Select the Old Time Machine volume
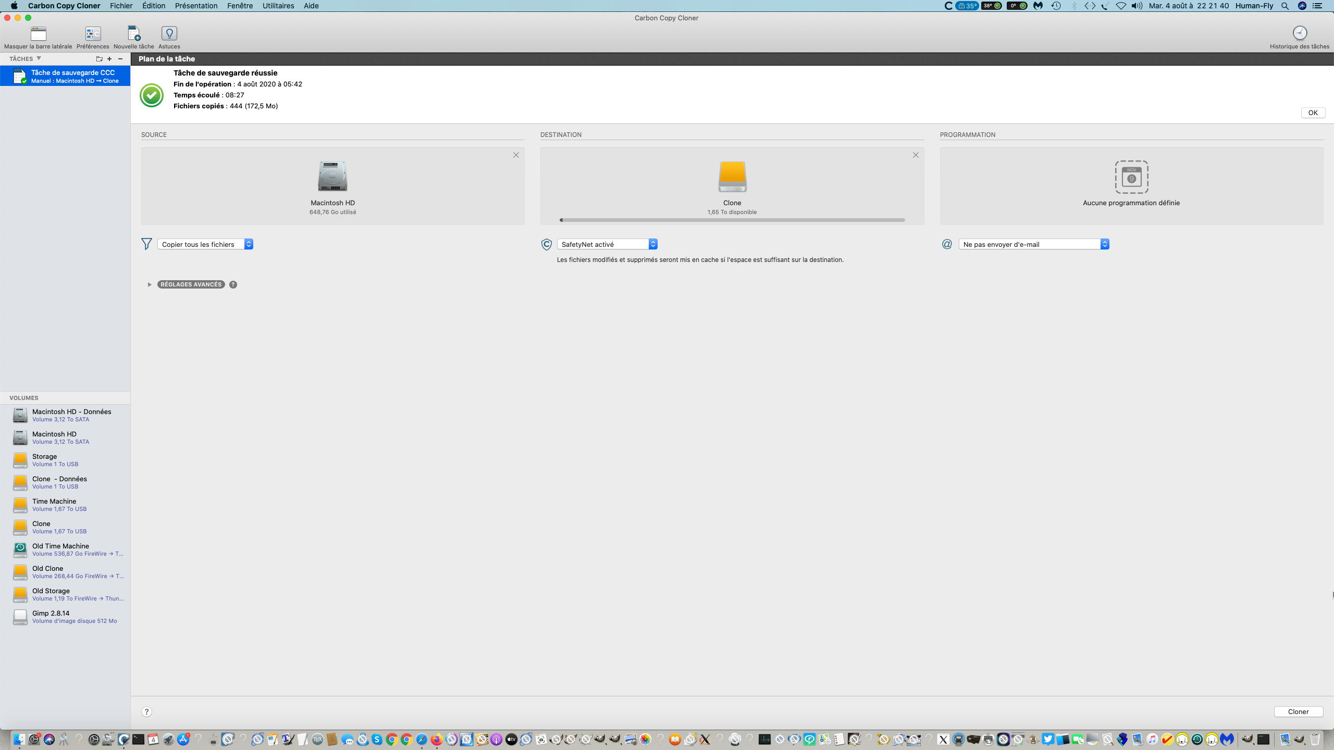The height and width of the screenshot is (750, 1334). (65, 549)
